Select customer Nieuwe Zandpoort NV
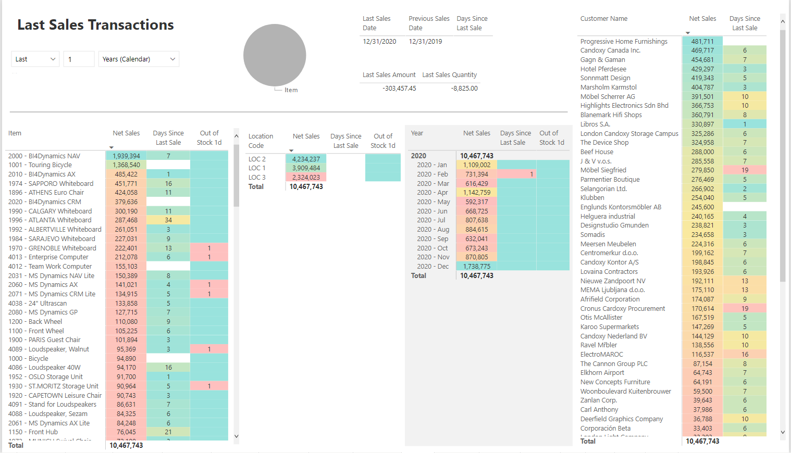The image size is (791, 453). (x=613, y=281)
